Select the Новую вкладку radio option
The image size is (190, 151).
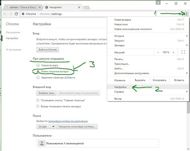click(x=38, y=65)
